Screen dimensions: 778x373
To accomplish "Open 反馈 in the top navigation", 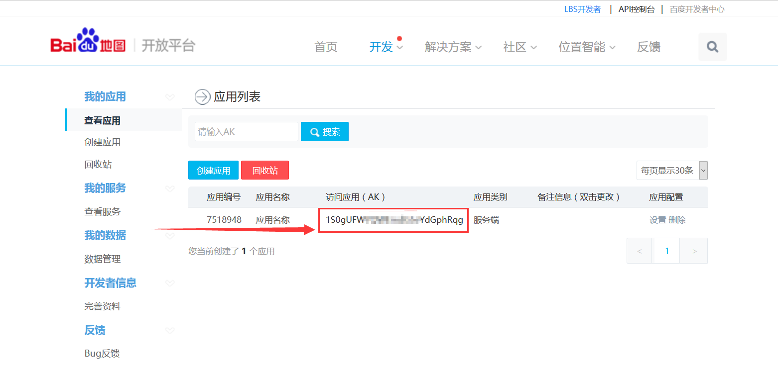I will point(648,47).
